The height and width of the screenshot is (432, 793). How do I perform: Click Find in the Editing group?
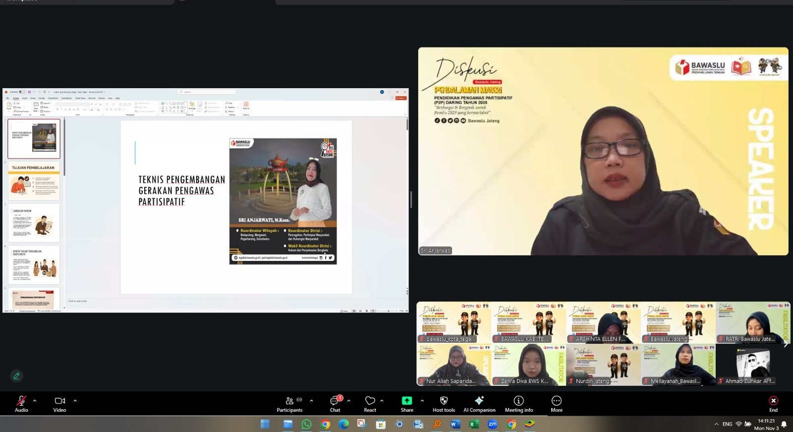pos(228,103)
